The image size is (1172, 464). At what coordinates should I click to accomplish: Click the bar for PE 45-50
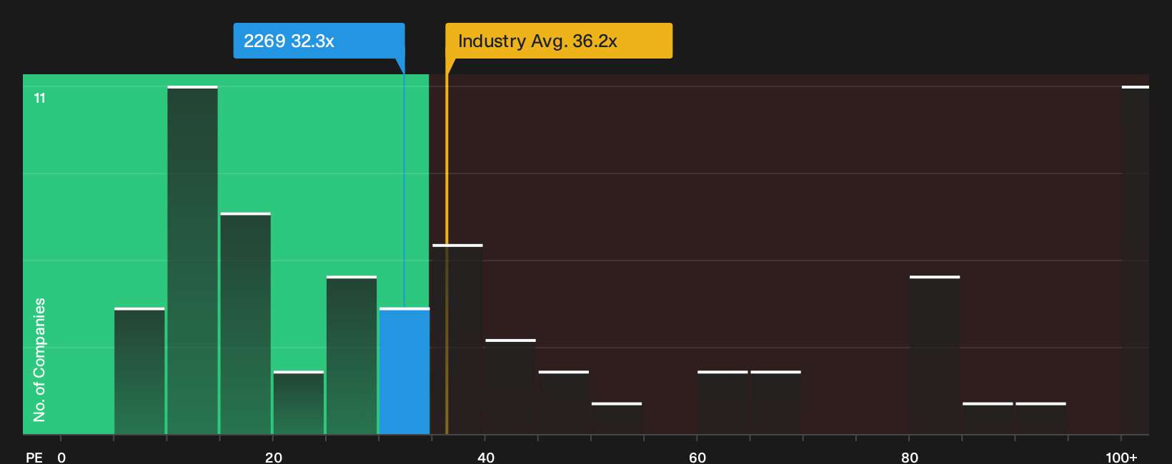(564, 403)
